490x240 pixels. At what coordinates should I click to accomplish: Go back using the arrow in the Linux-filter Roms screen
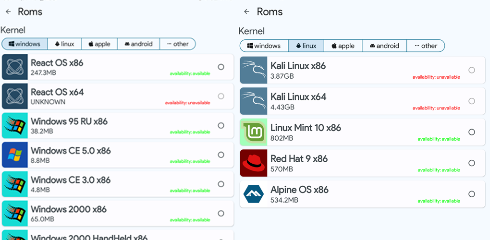click(247, 12)
